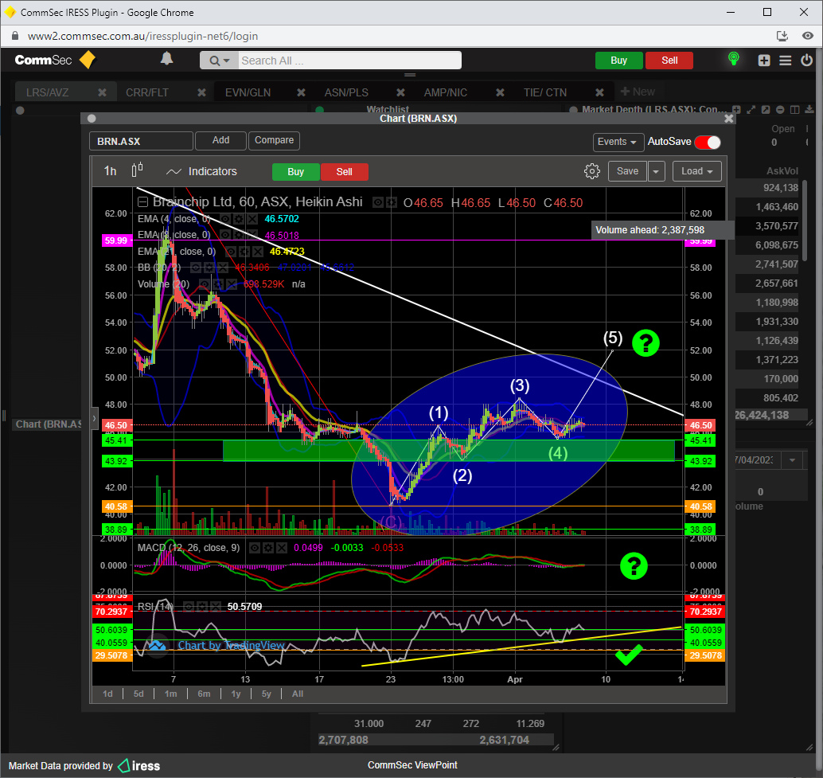Open the hamburger main menu icon

(785, 61)
